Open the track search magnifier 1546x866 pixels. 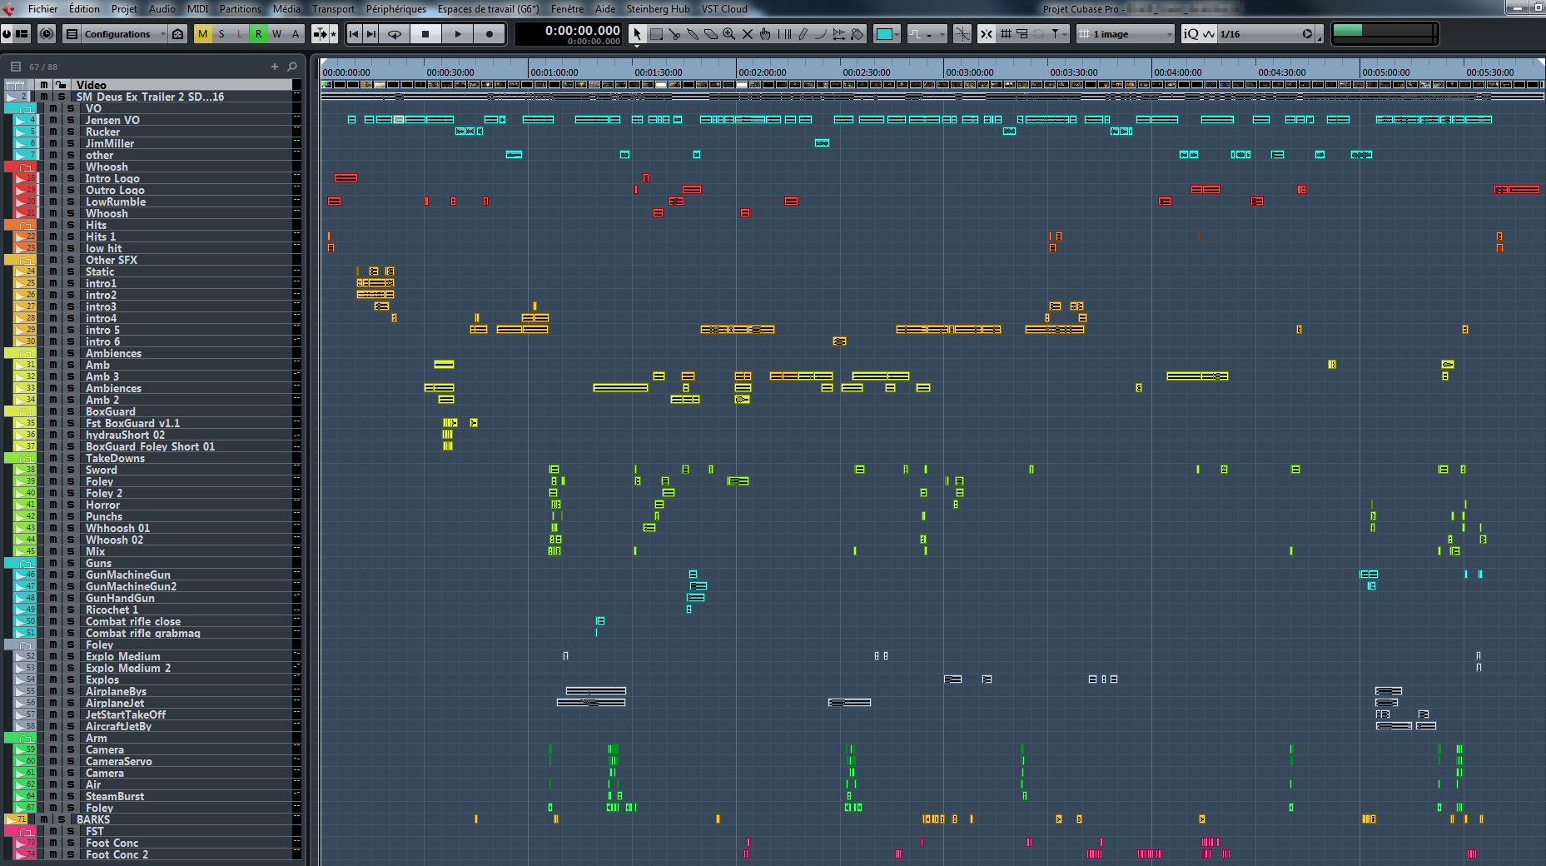tap(292, 67)
